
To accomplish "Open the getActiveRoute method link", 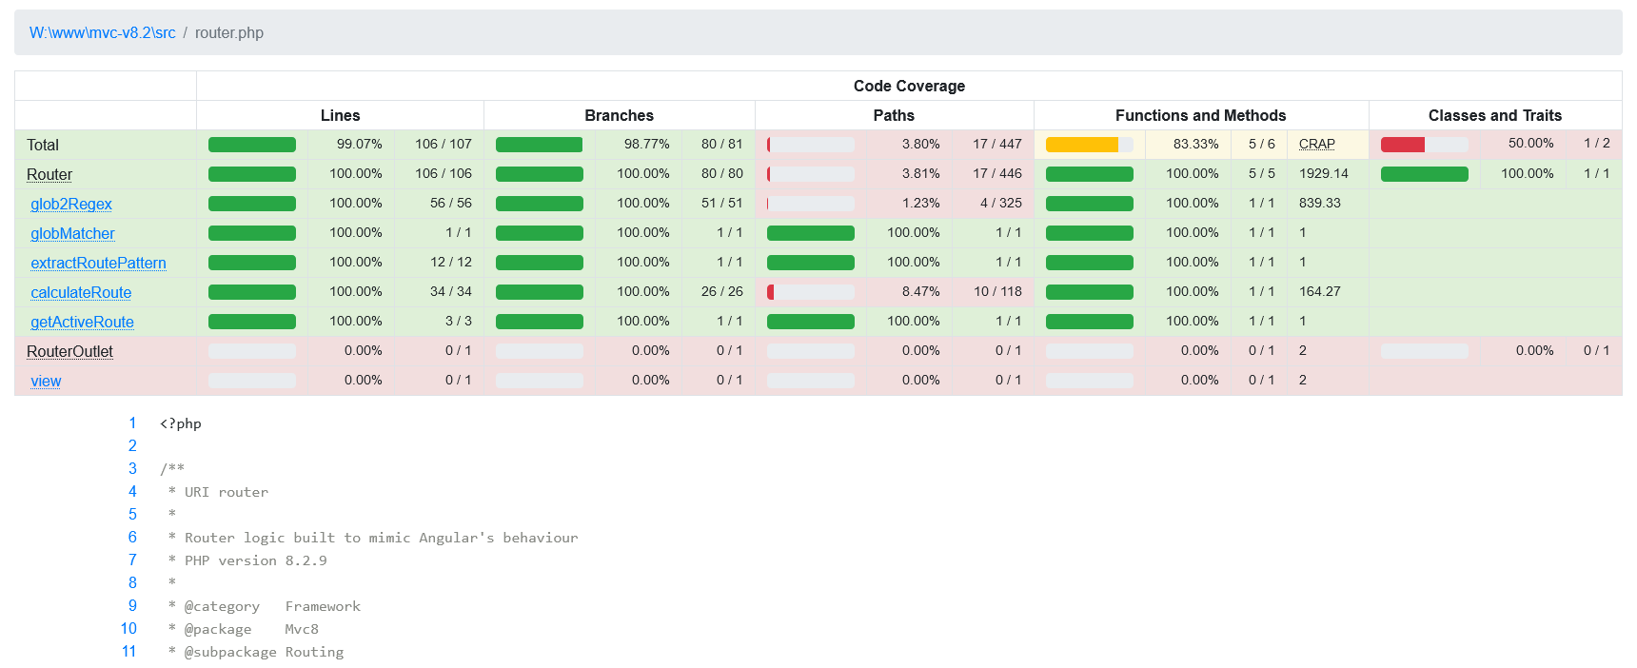I will (x=82, y=322).
